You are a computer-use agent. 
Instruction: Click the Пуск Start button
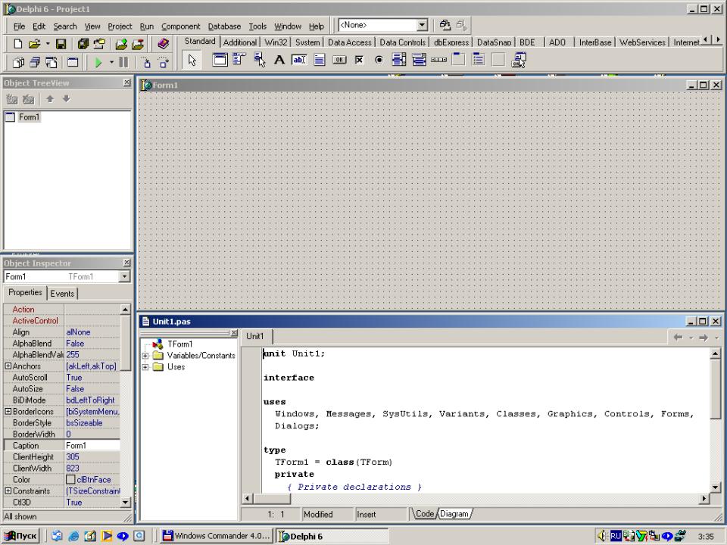coord(21,536)
